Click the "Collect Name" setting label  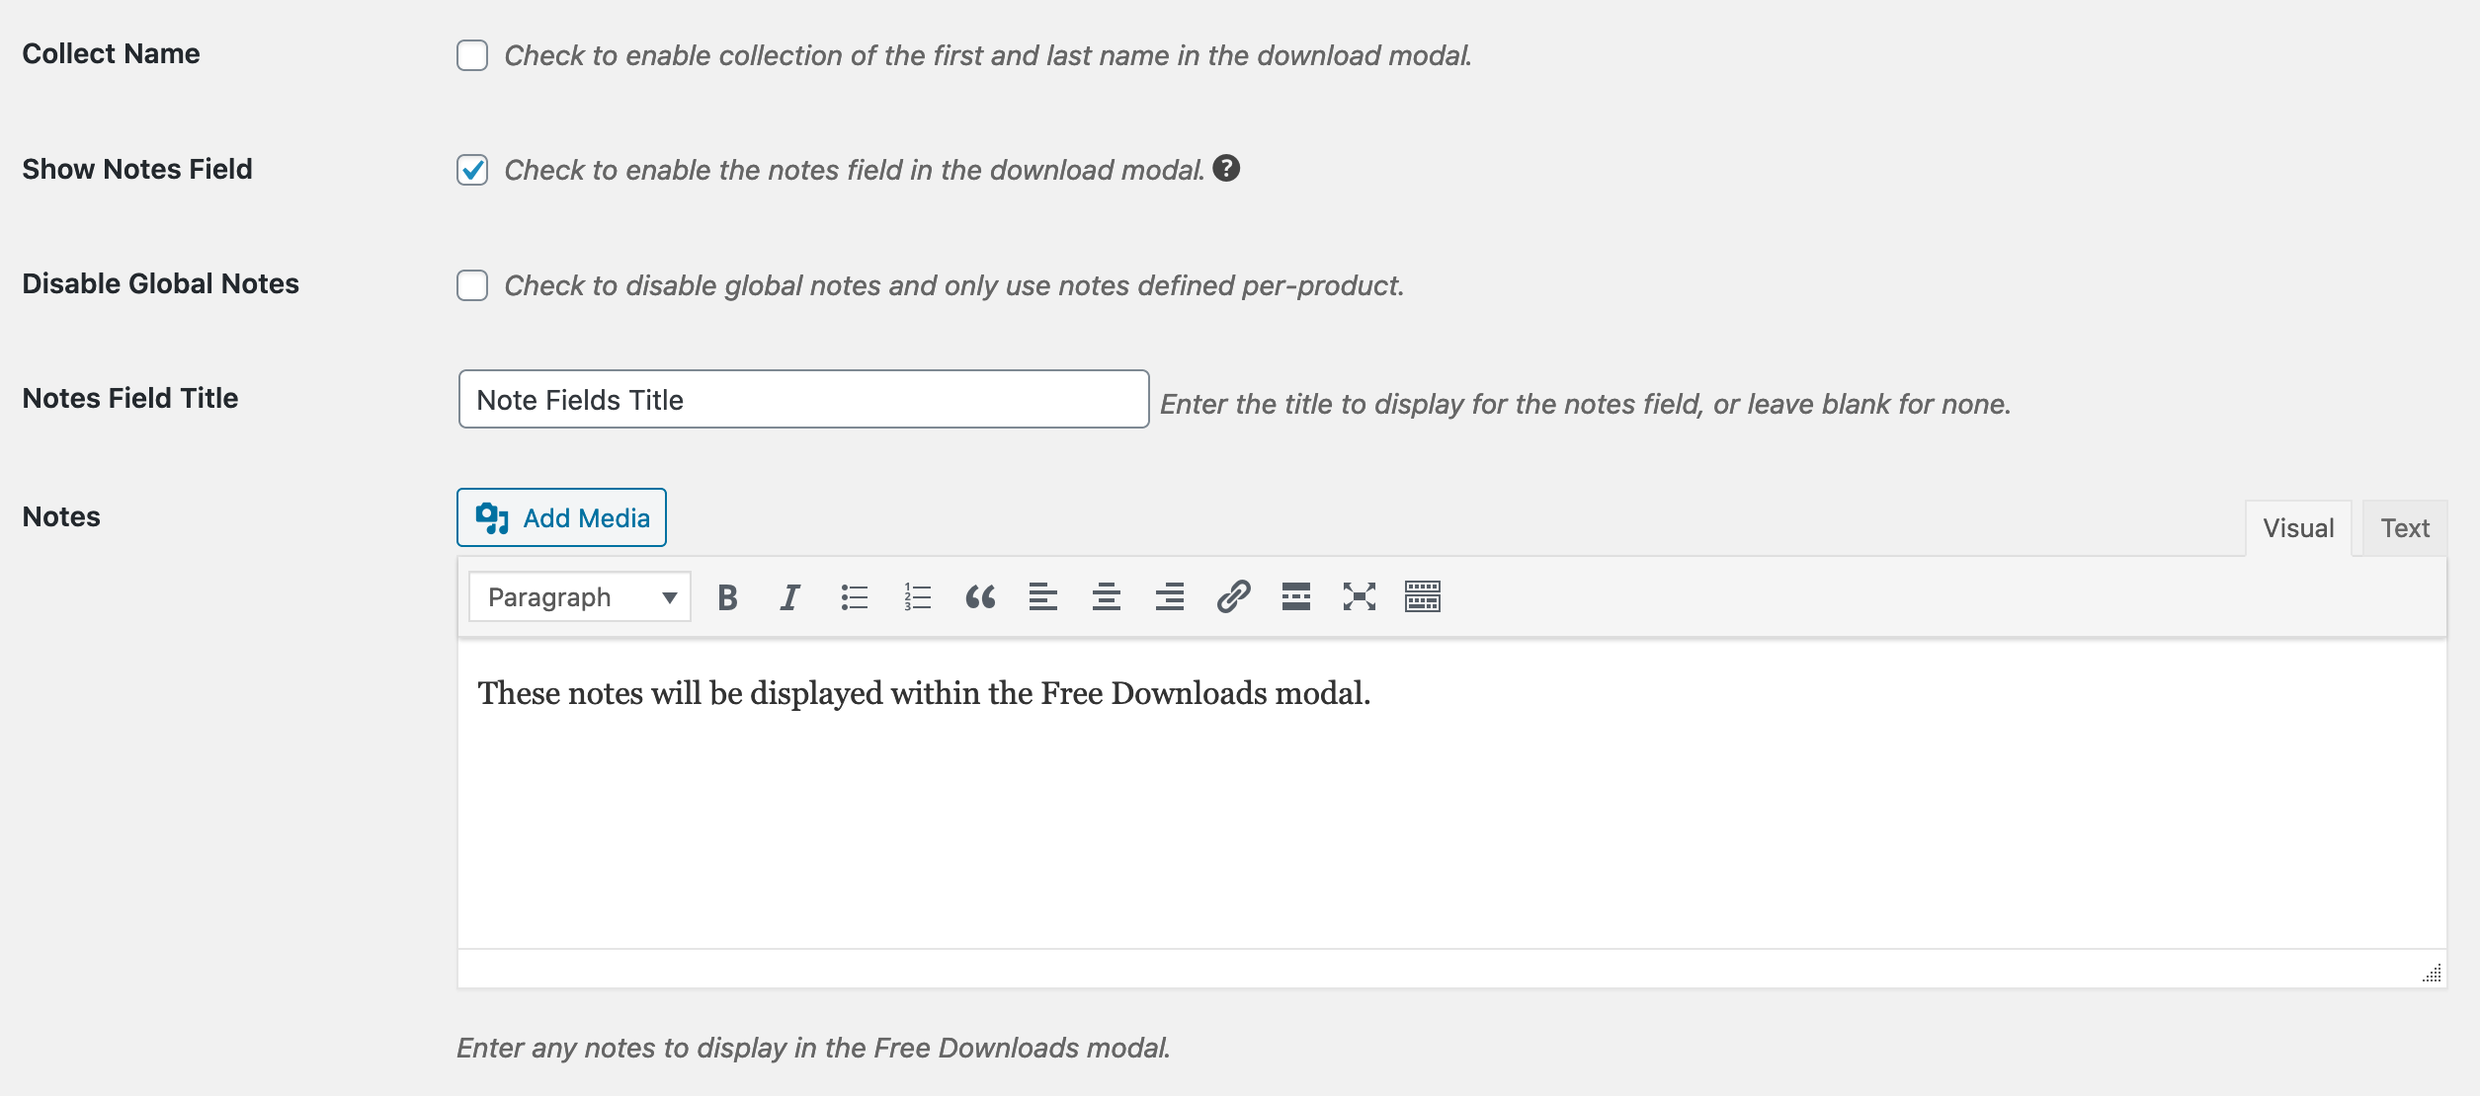[x=111, y=53]
